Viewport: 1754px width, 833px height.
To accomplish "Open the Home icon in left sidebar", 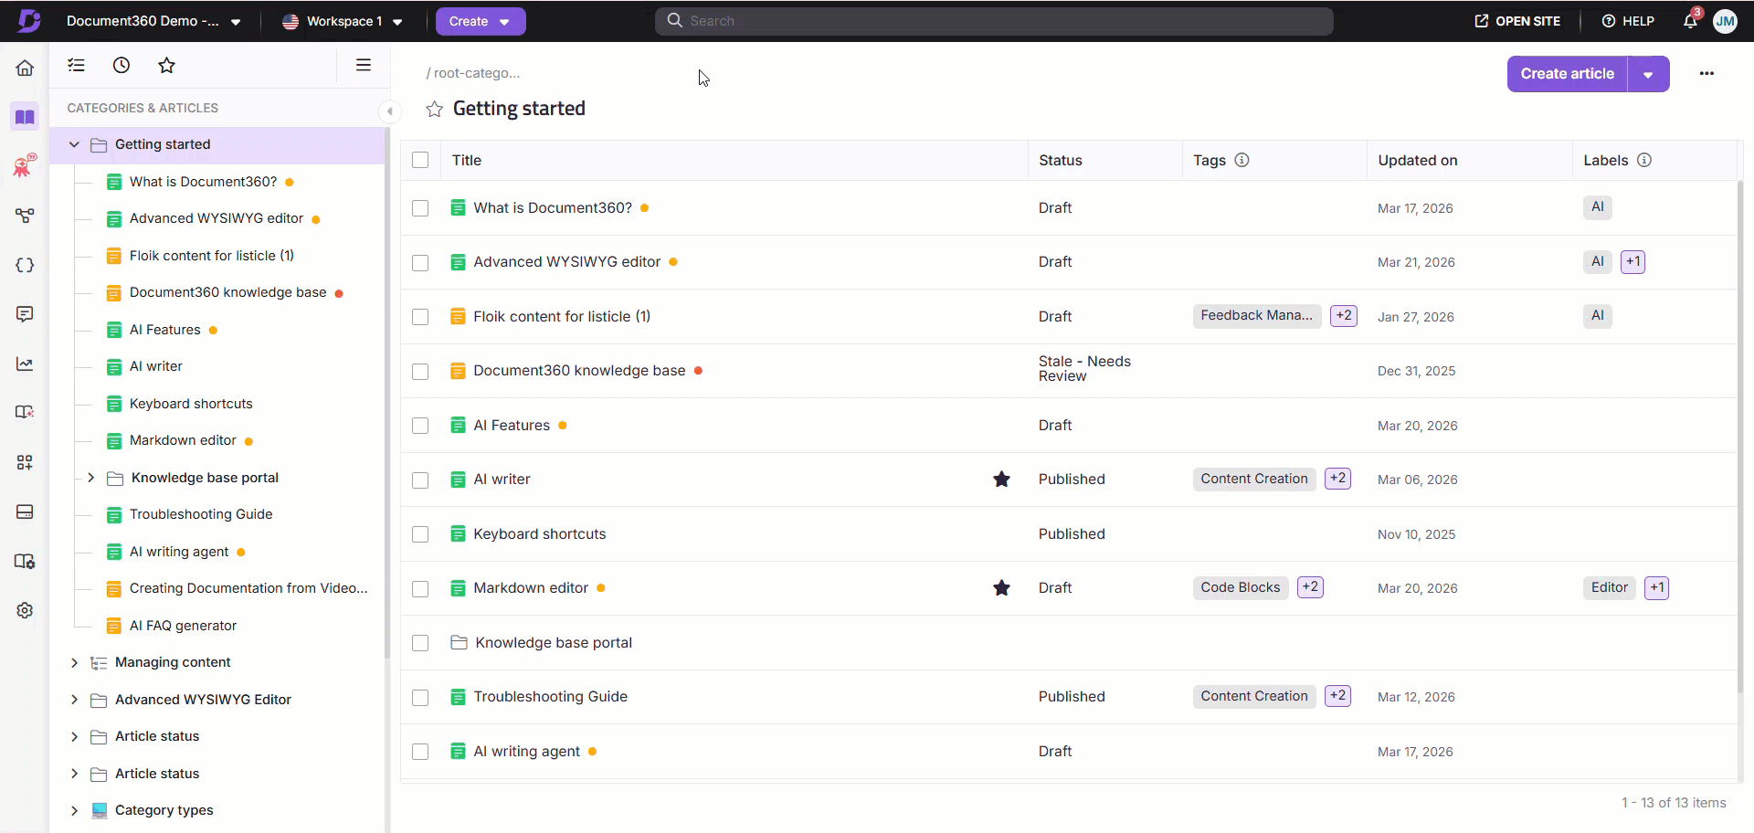I will 25,68.
